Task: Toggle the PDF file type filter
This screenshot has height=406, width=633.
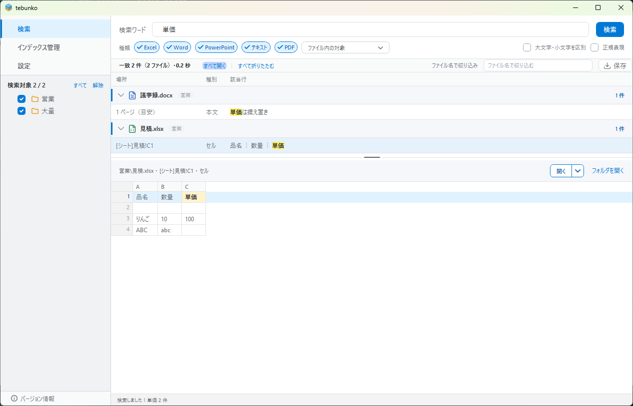Action: 286,47
